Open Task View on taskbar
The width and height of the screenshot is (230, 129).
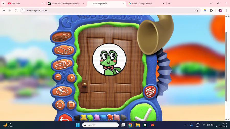point(123,125)
